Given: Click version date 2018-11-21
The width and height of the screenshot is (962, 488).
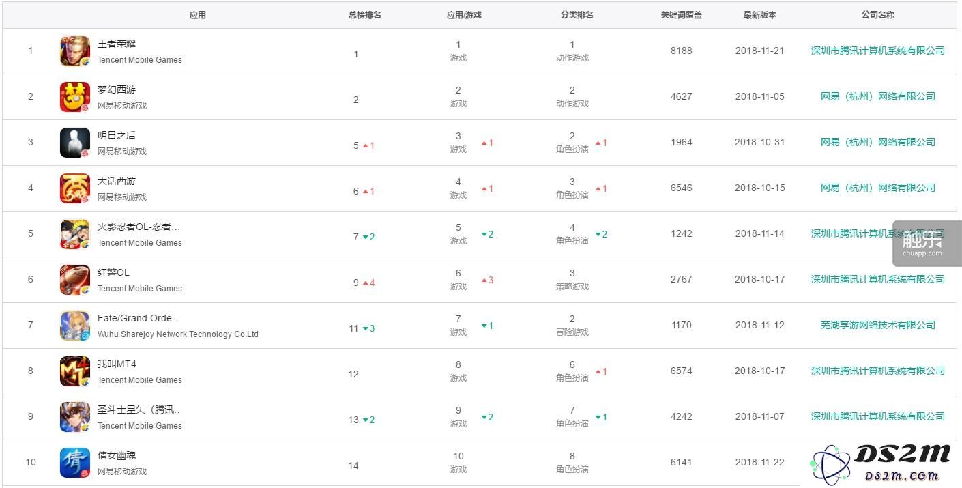Looking at the screenshot, I should click(760, 51).
